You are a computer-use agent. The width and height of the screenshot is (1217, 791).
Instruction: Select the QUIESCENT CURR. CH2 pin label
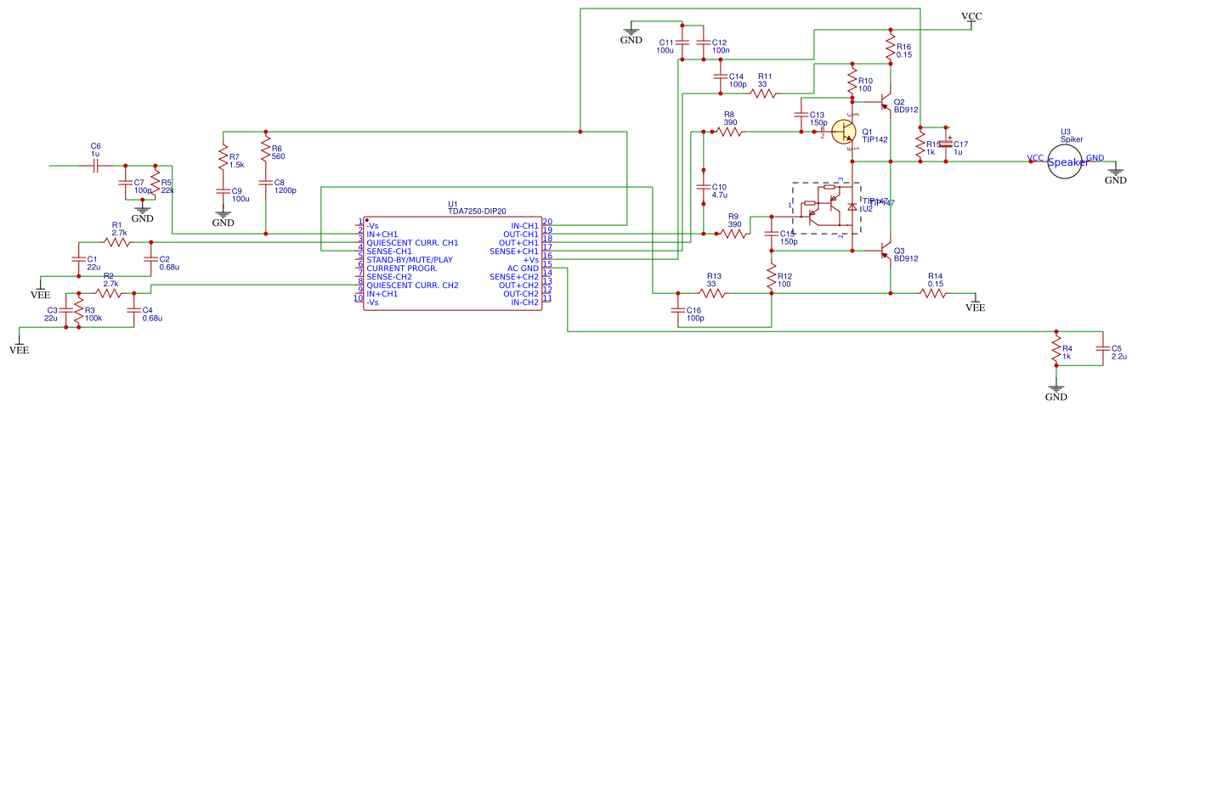pyautogui.click(x=412, y=285)
